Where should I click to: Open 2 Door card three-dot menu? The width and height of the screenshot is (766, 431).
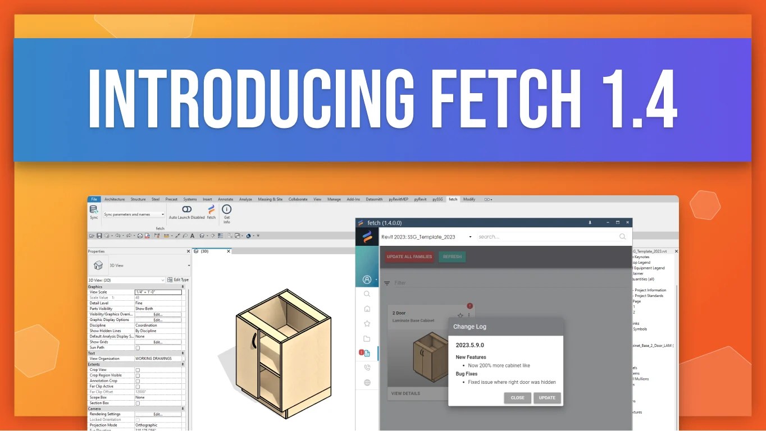pyautogui.click(x=469, y=315)
